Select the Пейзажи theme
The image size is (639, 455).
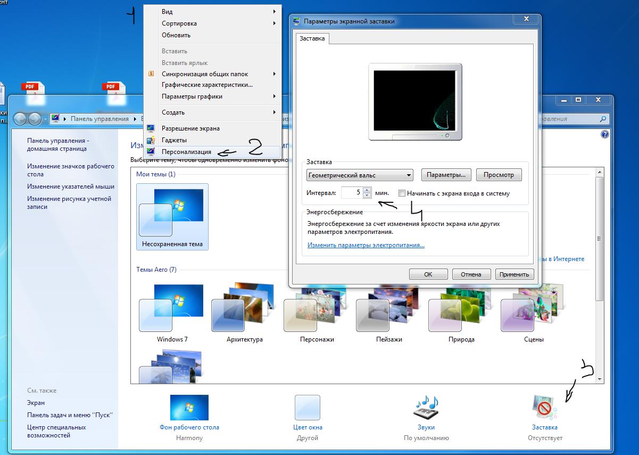click(x=389, y=313)
